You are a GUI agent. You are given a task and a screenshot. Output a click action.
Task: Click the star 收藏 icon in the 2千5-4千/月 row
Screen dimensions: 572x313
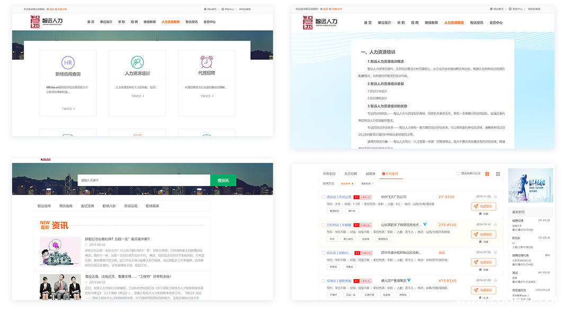[480, 242]
